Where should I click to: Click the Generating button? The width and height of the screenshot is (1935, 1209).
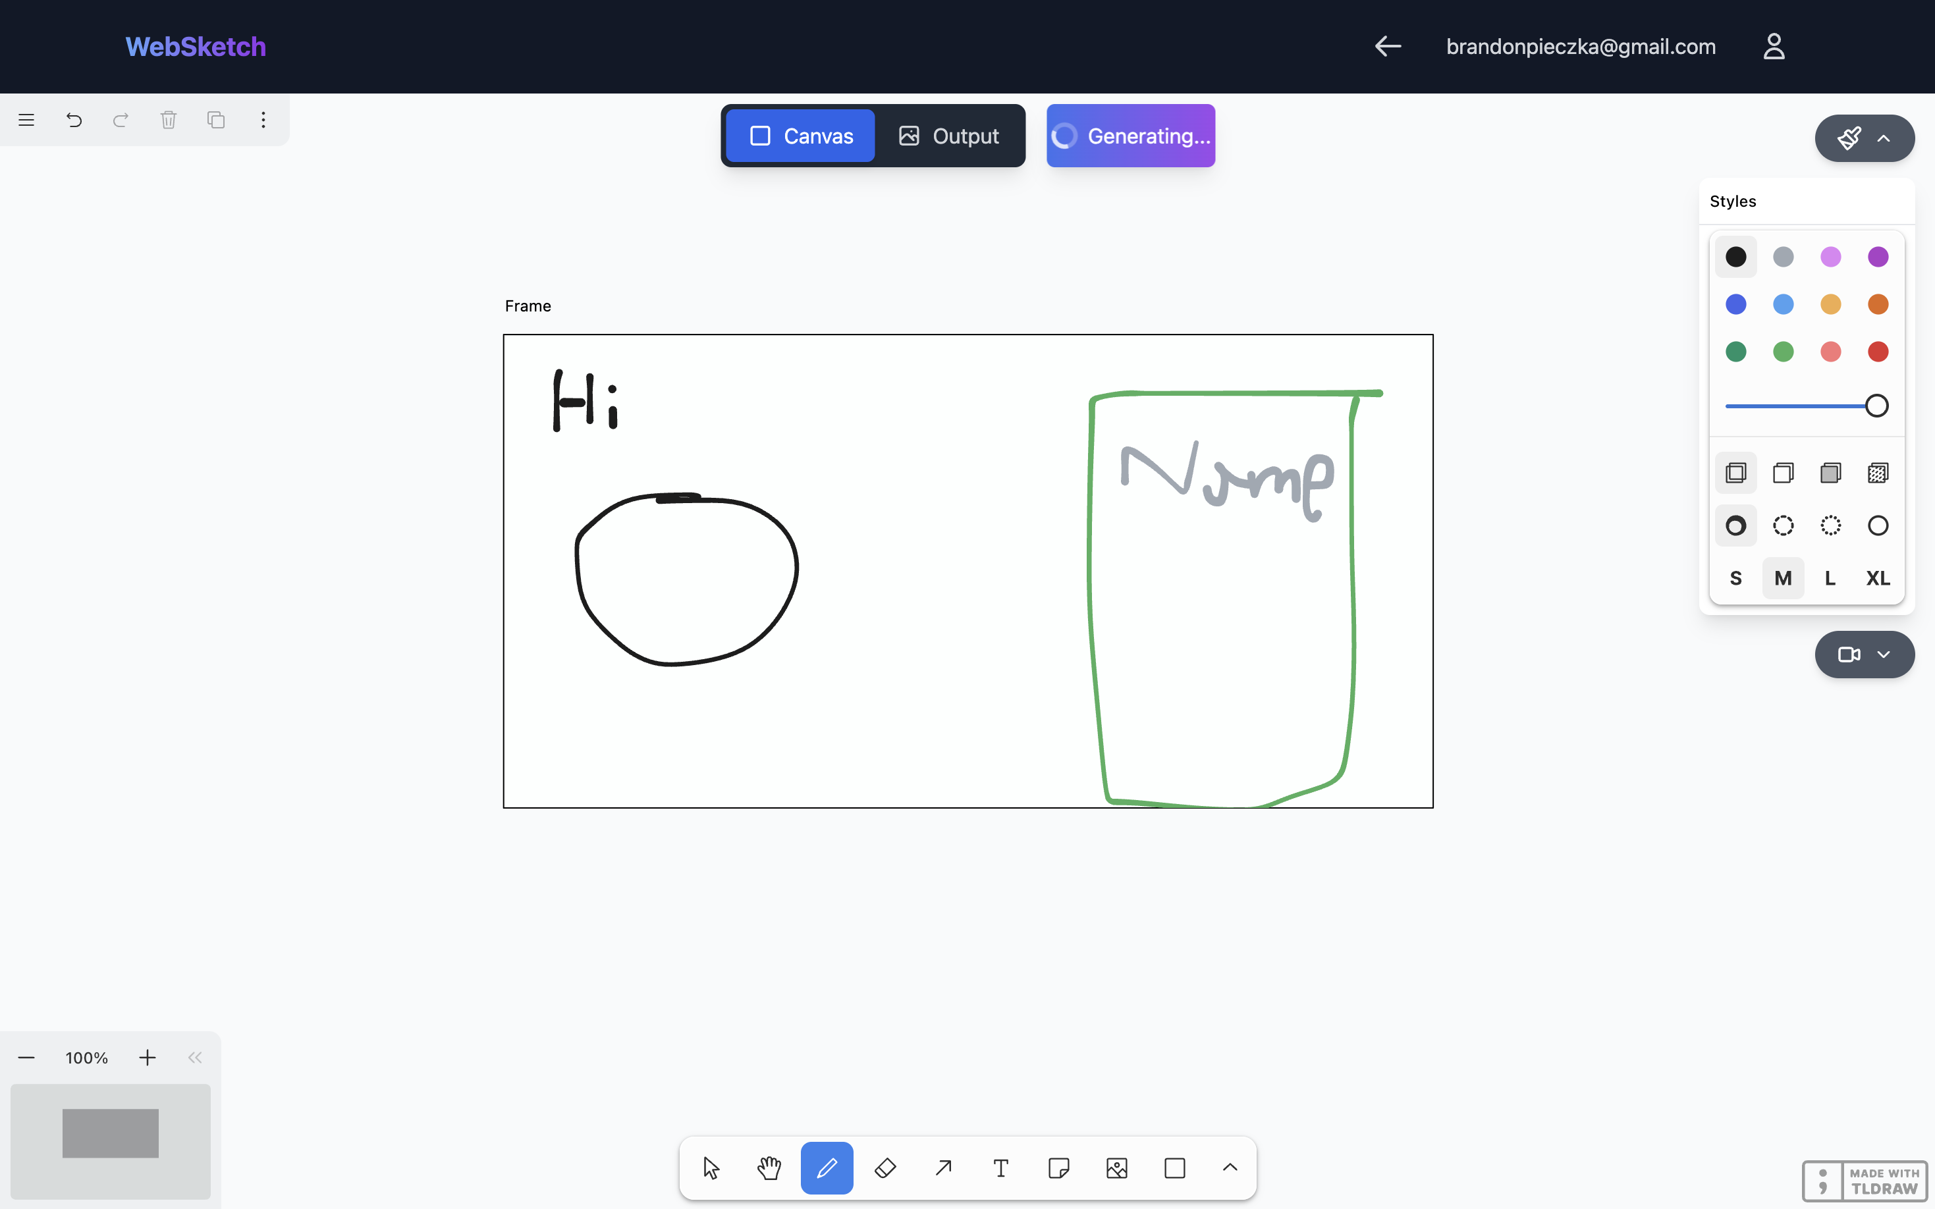click(1131, 136)
